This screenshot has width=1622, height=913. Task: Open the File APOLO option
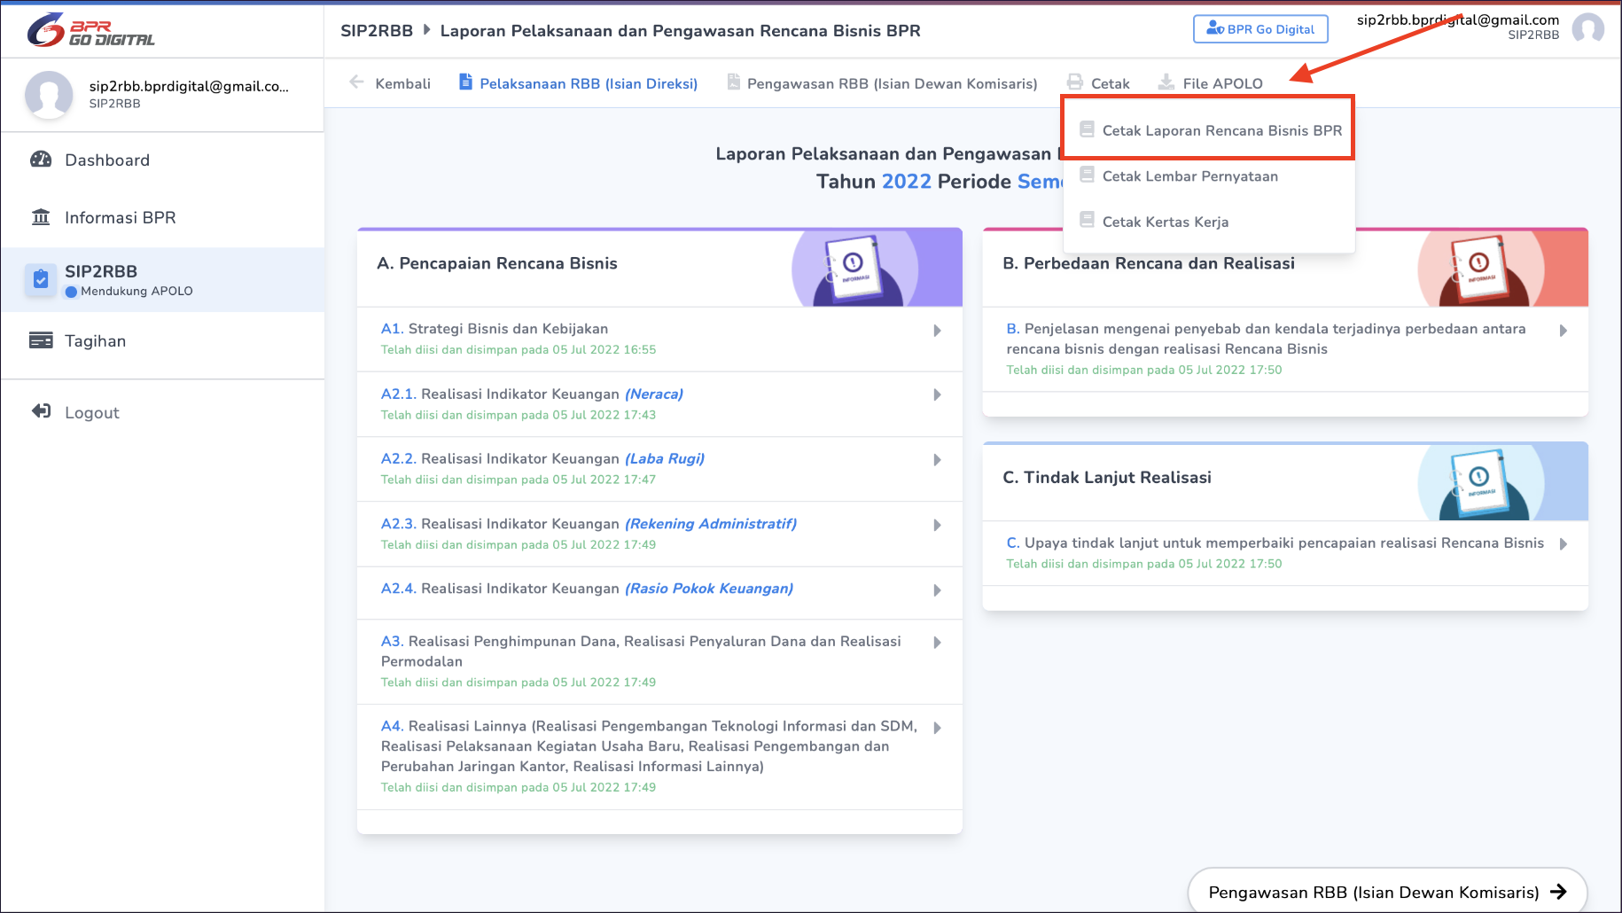[x=1210, y=83]
